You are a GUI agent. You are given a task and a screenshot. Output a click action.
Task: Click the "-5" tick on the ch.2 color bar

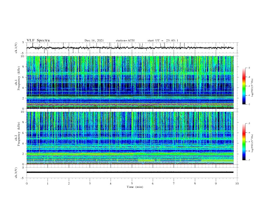248,142
